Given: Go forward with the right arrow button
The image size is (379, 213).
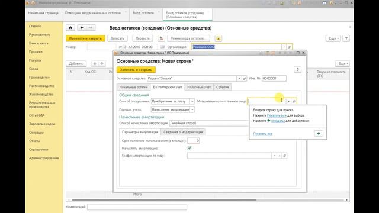Looking at the screenshot, I should point(91,28).
